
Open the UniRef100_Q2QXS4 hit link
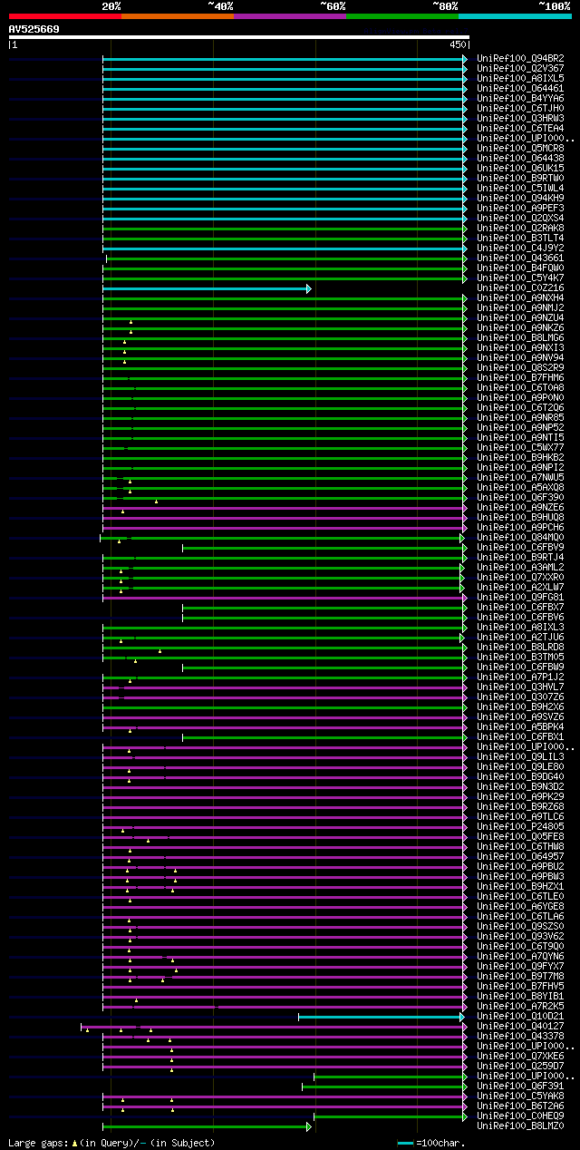pyautogui.click(x=520, y=218)
